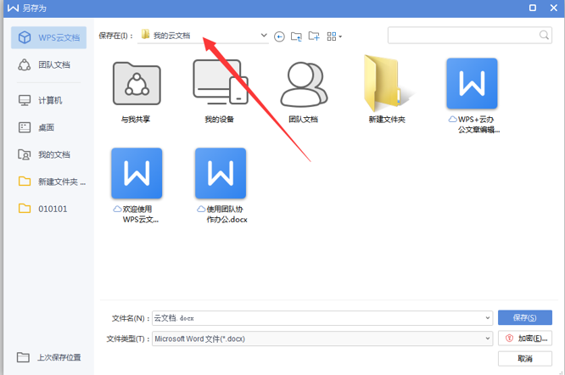Viewport: 565px width, 375px height.
Task: Expand the file name dropdown arrow
Action: 488,318
